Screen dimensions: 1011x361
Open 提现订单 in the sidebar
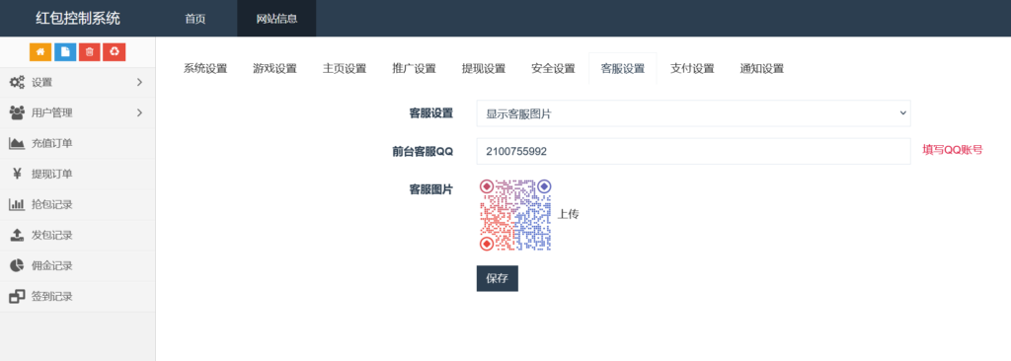[x=77, y=174]
